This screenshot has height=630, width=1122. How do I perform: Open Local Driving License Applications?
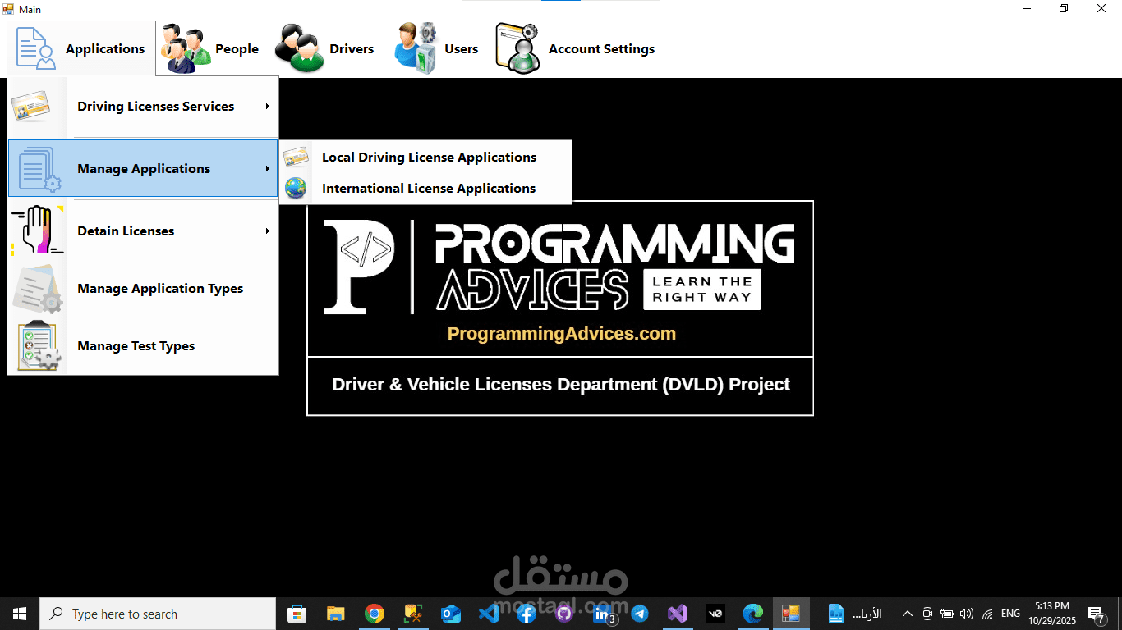coord(425,157)
